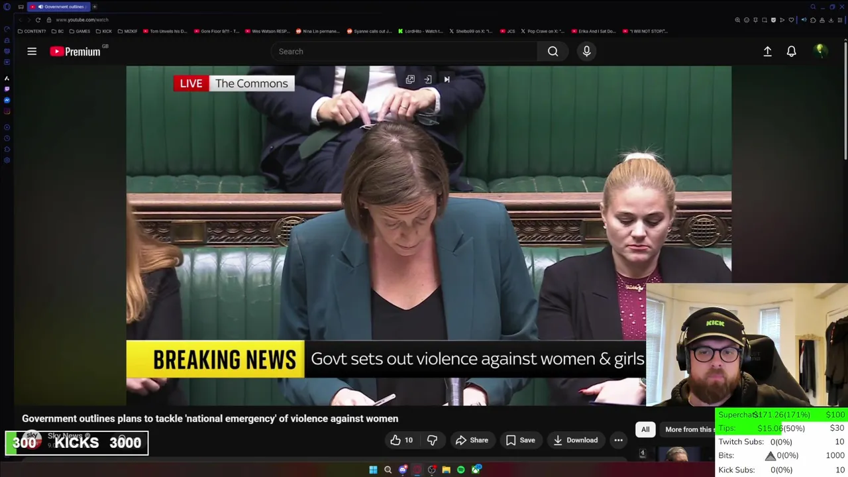The height and width of the screenshot is (477, 848).
Task: Open File Explorer from the taskbar
Action: [x=446, y=470]
